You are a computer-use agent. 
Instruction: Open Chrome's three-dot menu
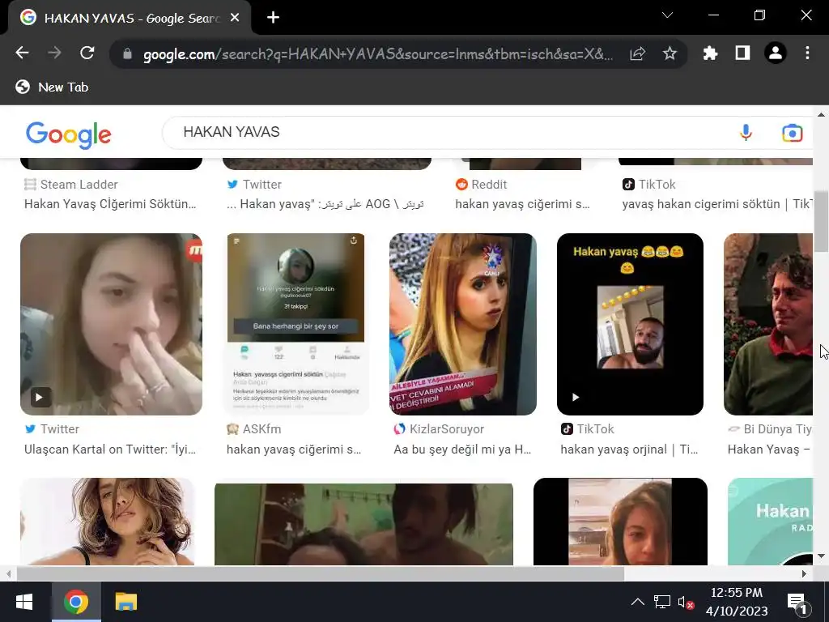807,53
